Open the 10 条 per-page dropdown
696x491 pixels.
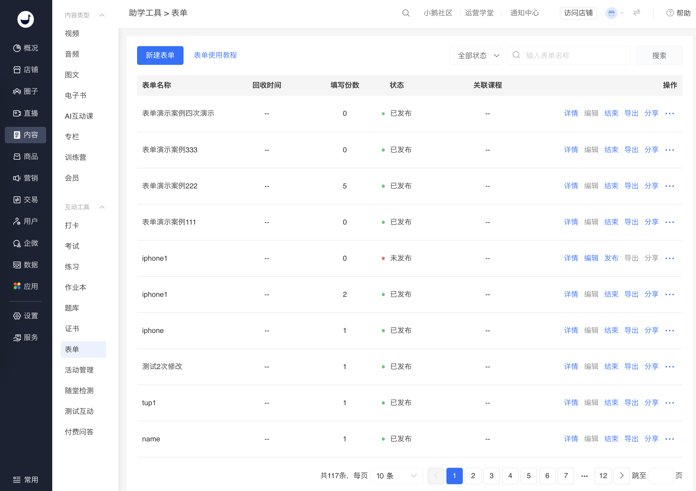[x=397, y=476]
